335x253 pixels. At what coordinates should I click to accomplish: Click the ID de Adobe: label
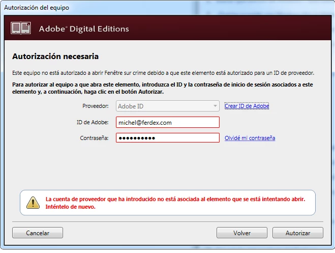coord(93,122)
